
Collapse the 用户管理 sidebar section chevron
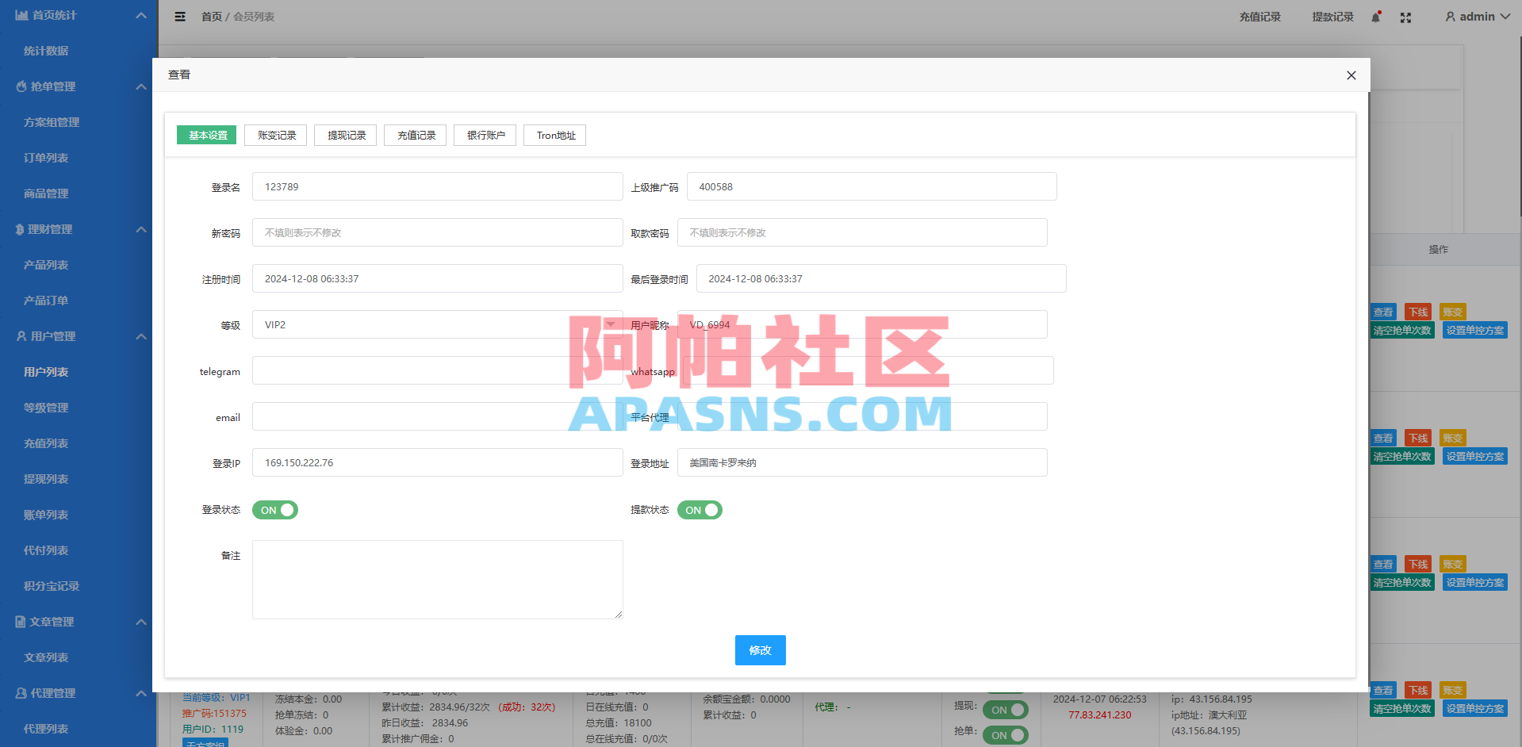[141, 336]
